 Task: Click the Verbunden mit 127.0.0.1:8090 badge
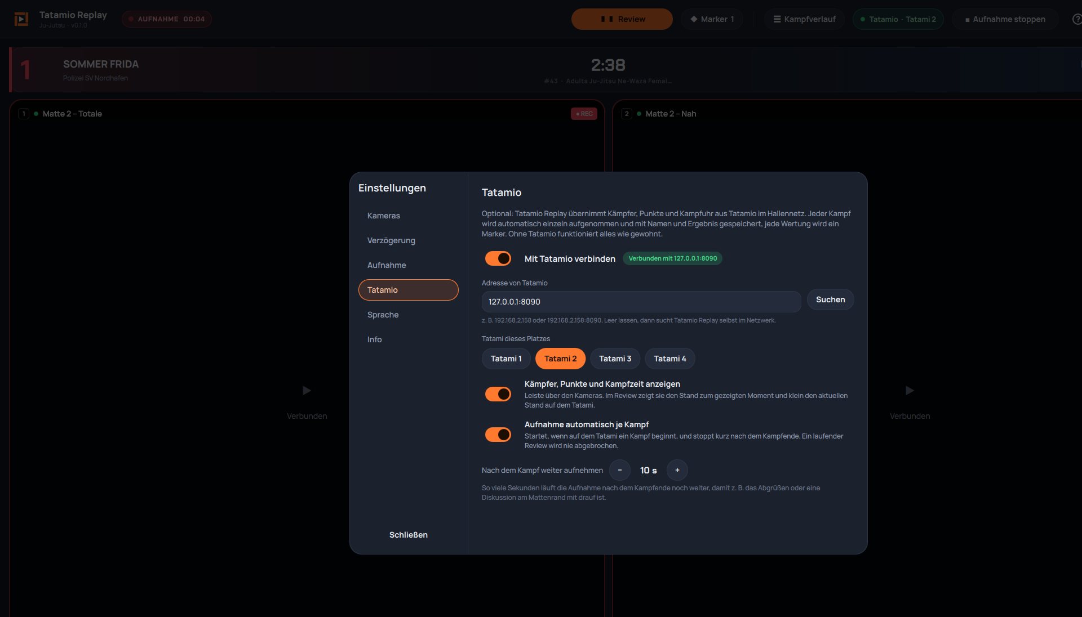coord(672,258)
